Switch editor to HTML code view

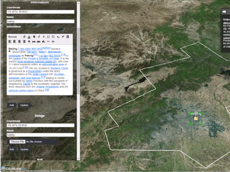[x=53, y=42]
